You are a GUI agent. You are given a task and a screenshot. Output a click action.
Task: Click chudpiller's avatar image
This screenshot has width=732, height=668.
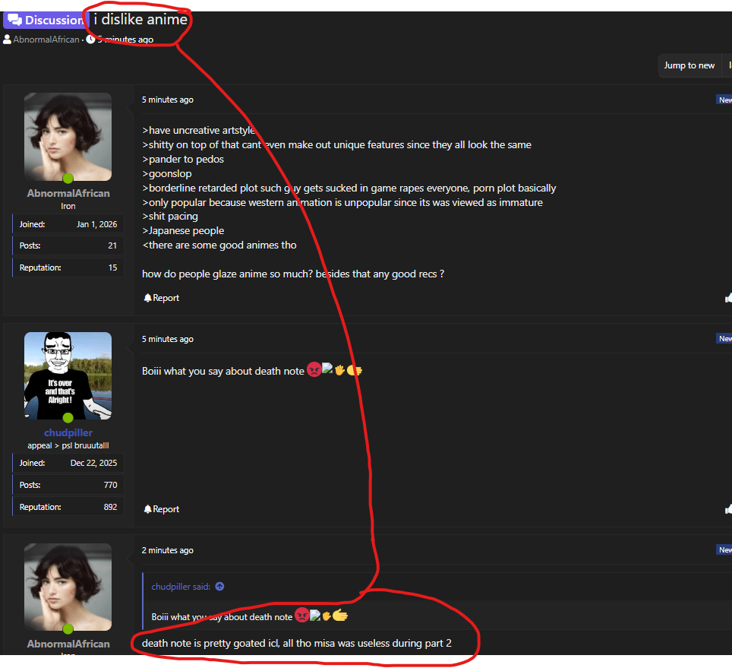tap(68, 375)
